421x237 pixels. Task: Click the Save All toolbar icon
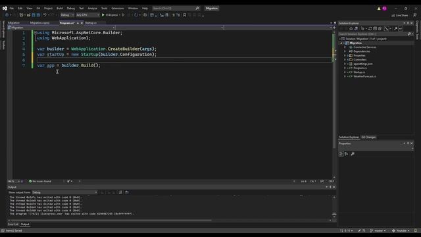[x=38, y=15]
